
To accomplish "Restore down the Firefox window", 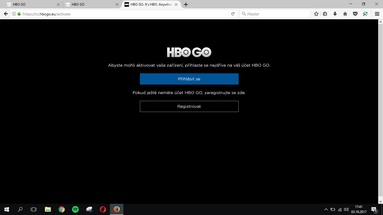I will click(x=364, y=4).
